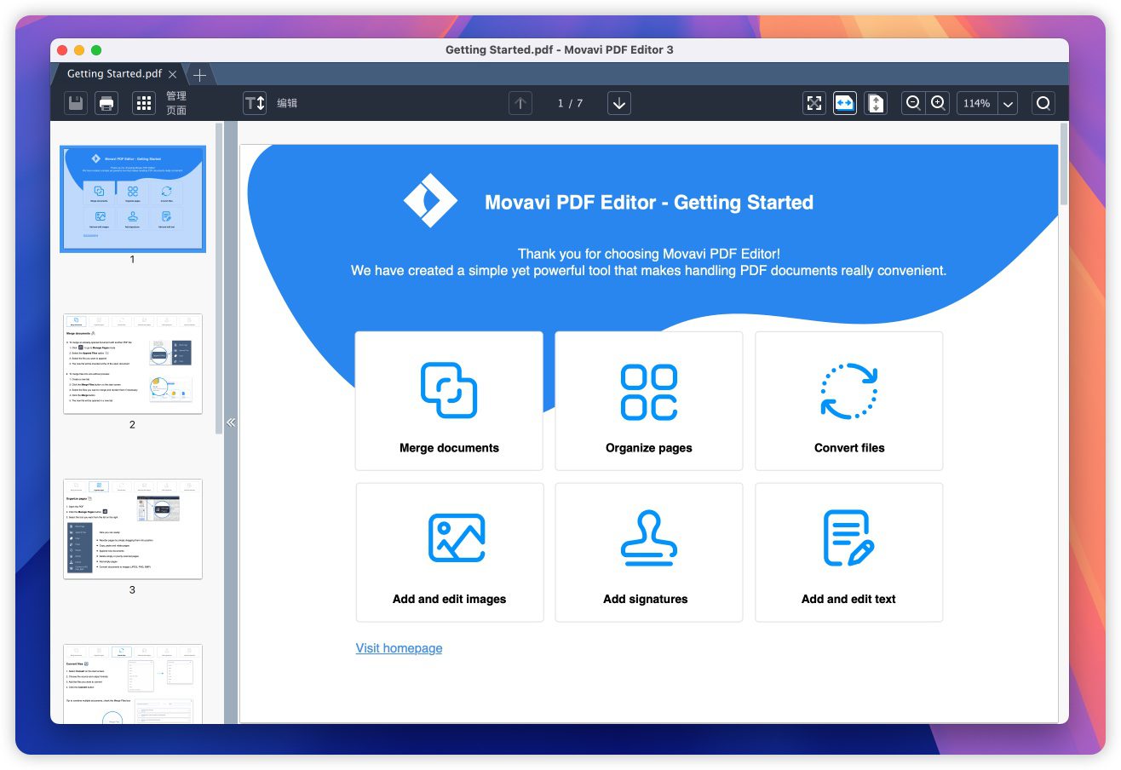1121x770 pixels.
Task: Click the Add signatures label
Action: tap(646, 600)
